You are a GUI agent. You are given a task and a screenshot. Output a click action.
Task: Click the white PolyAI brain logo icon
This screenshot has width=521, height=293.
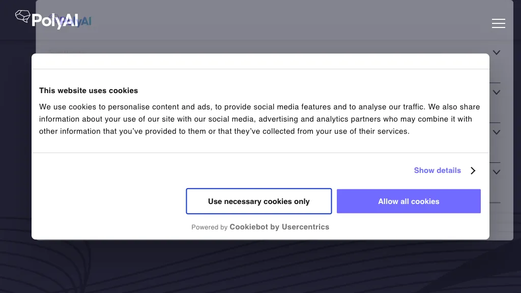[x=22, y=17]
